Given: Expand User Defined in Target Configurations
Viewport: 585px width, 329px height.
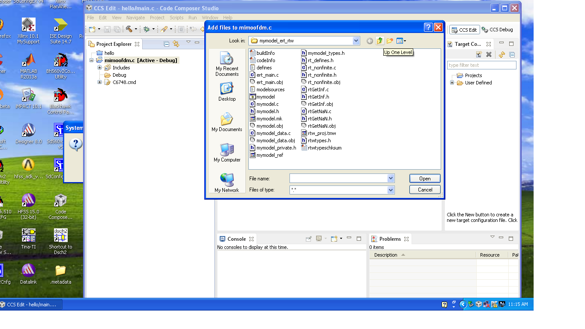Looking at the screenshot, I should coord(452,83).
